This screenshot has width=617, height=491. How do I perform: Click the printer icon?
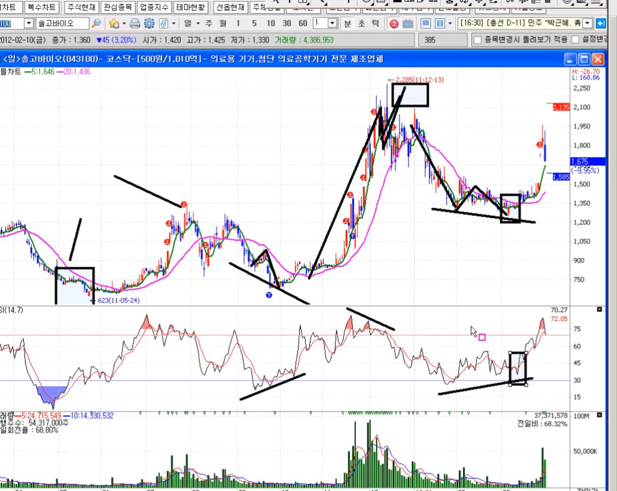click(134, 23)
